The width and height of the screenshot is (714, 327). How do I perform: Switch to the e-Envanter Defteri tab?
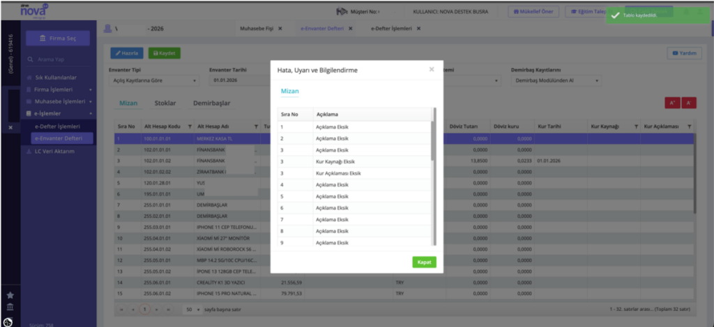point(322,28)
